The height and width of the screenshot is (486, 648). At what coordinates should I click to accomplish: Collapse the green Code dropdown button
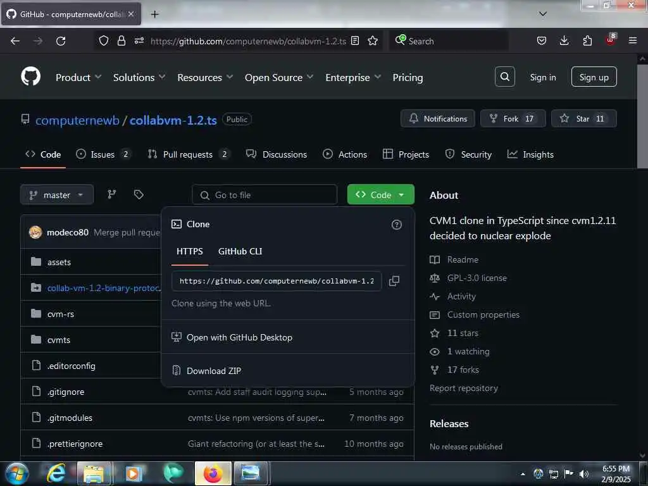[380, 194]
